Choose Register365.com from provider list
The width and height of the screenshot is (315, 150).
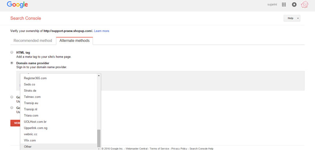(59, 78)
